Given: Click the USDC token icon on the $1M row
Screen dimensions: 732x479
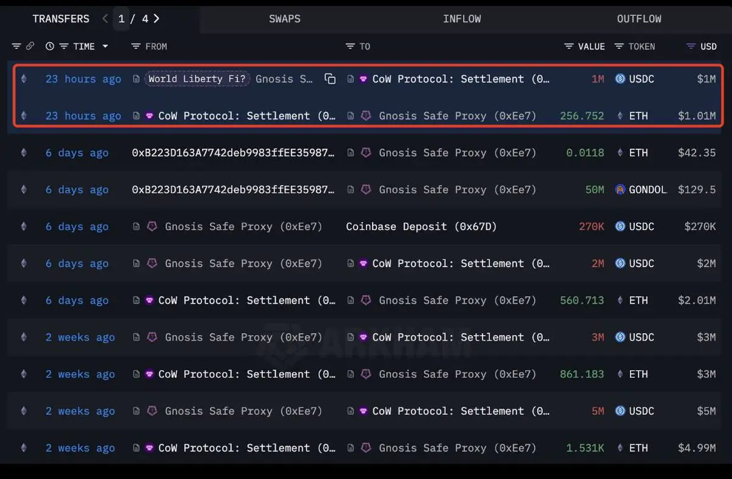Looking at the screenshot, I should tap(620, 79).
